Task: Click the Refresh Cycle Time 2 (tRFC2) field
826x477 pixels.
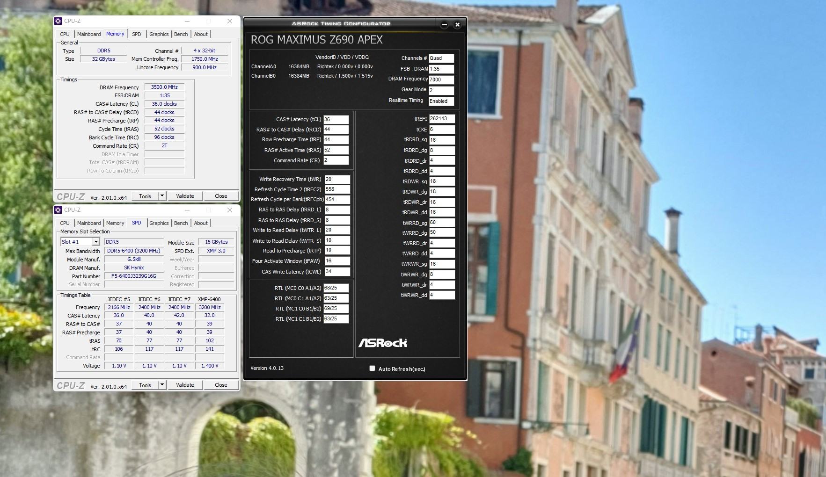Action: point(337,189)
